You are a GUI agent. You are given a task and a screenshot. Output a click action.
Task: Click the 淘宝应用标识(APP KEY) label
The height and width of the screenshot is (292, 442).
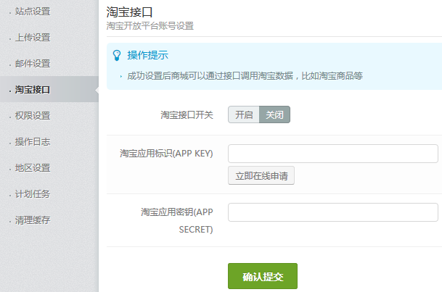click(166, 154)
